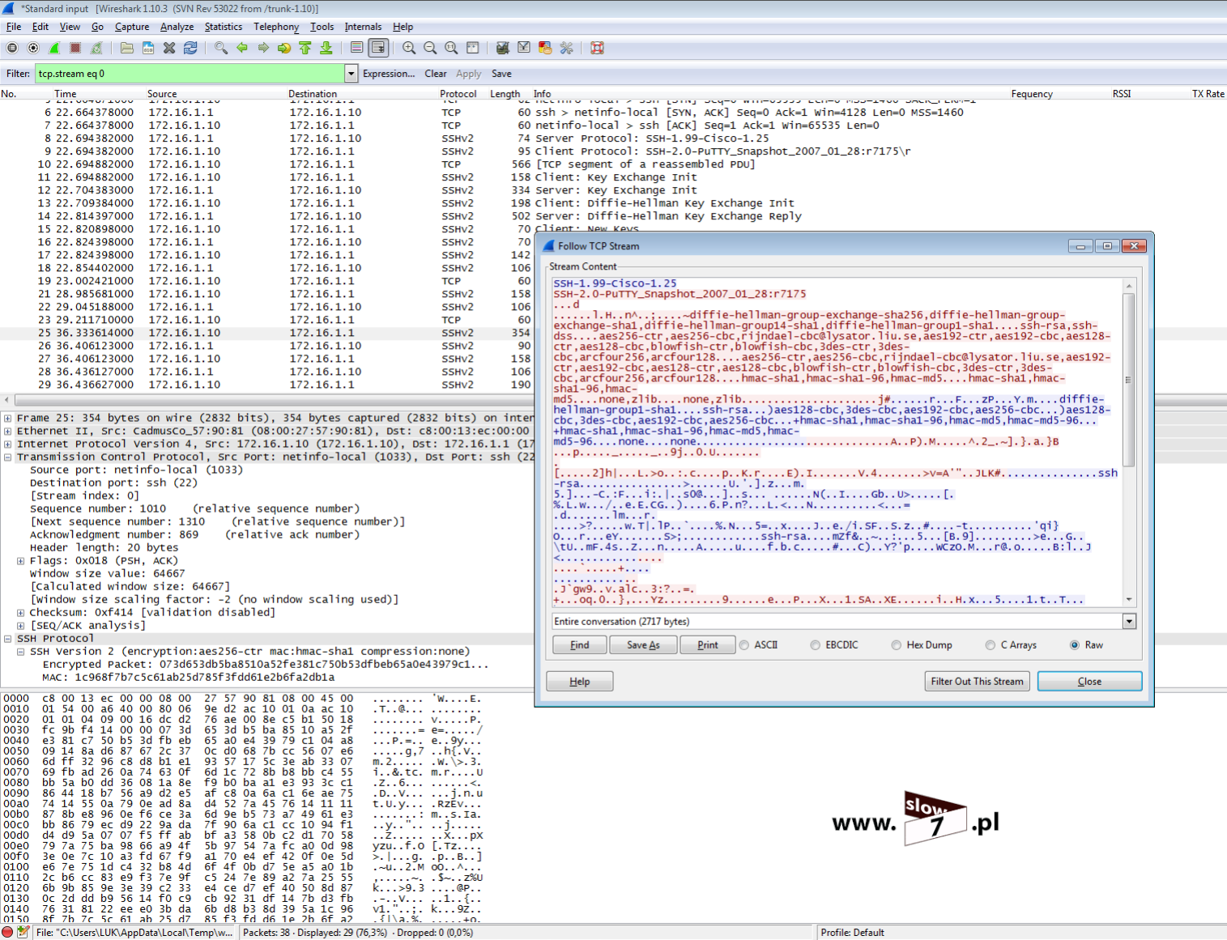Reload the capture file icon
This screenshot has height=940, width=1227.
click(190, 48)
